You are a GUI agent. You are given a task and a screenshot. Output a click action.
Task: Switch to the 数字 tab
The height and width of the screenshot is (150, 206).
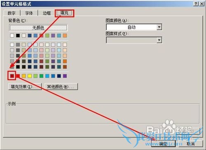click(12, 13)
